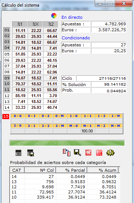Click the red chart icon
Screen dimensions: 134x203
99,153
